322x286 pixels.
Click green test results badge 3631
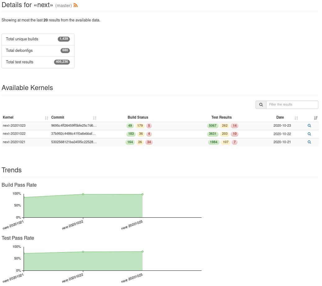212,134
